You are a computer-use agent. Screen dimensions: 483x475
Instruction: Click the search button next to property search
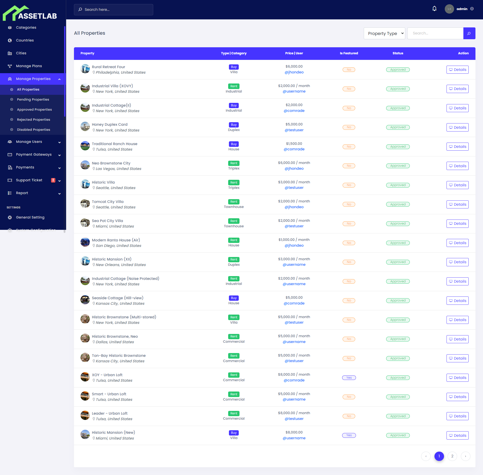(x=469, y=33)
